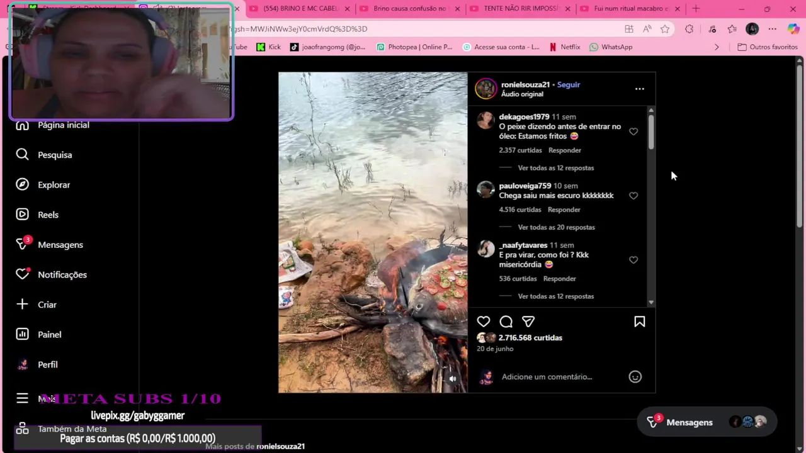This screenshot has height=453, width=806.
Task: Click read aloud icon in address bar
Action: coord(647,29)
